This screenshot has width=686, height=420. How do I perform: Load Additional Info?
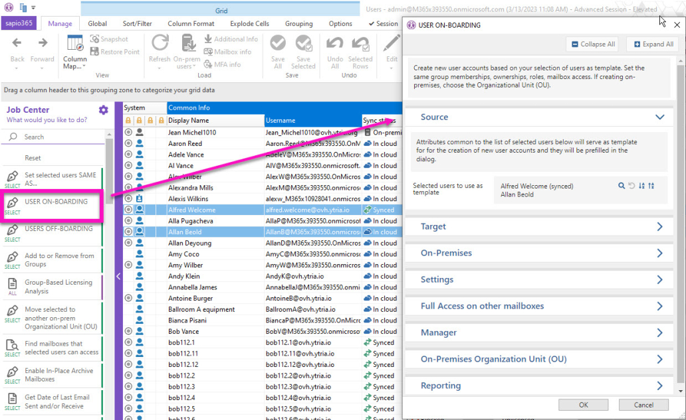231,39
